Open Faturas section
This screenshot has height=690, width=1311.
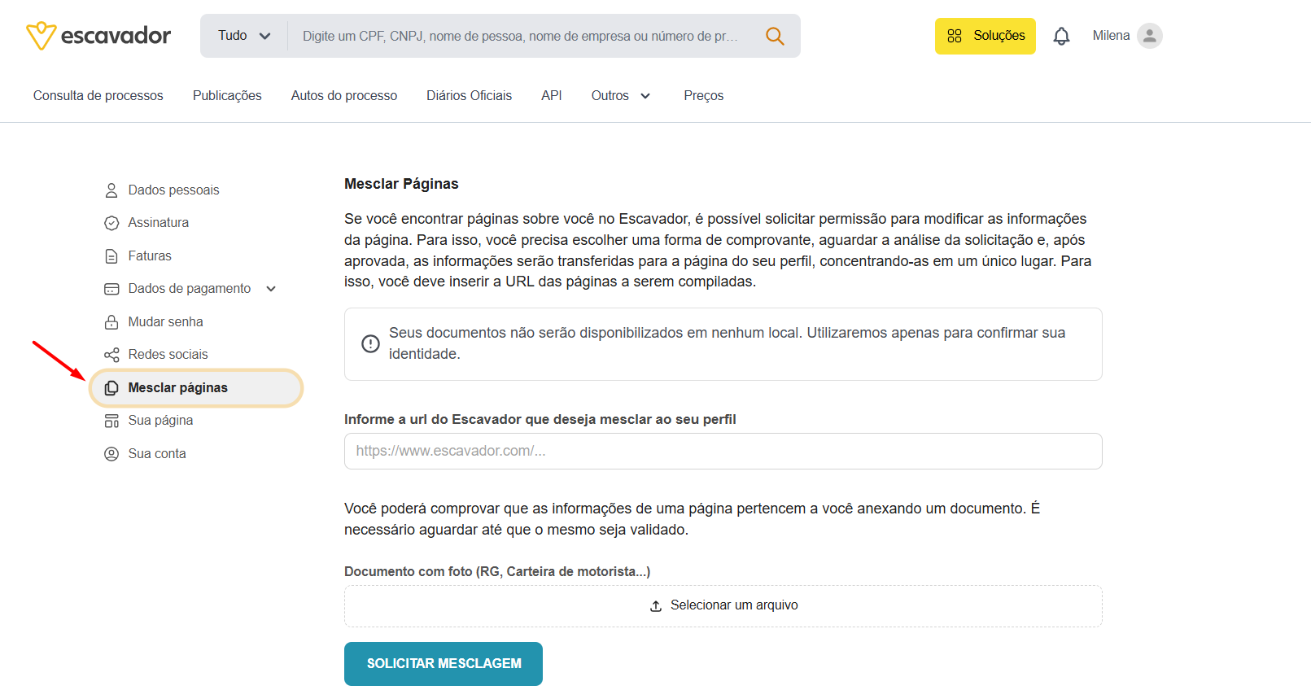150,256
